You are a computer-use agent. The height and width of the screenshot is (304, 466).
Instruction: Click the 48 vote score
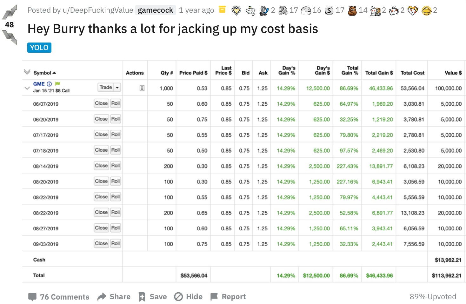9,25
